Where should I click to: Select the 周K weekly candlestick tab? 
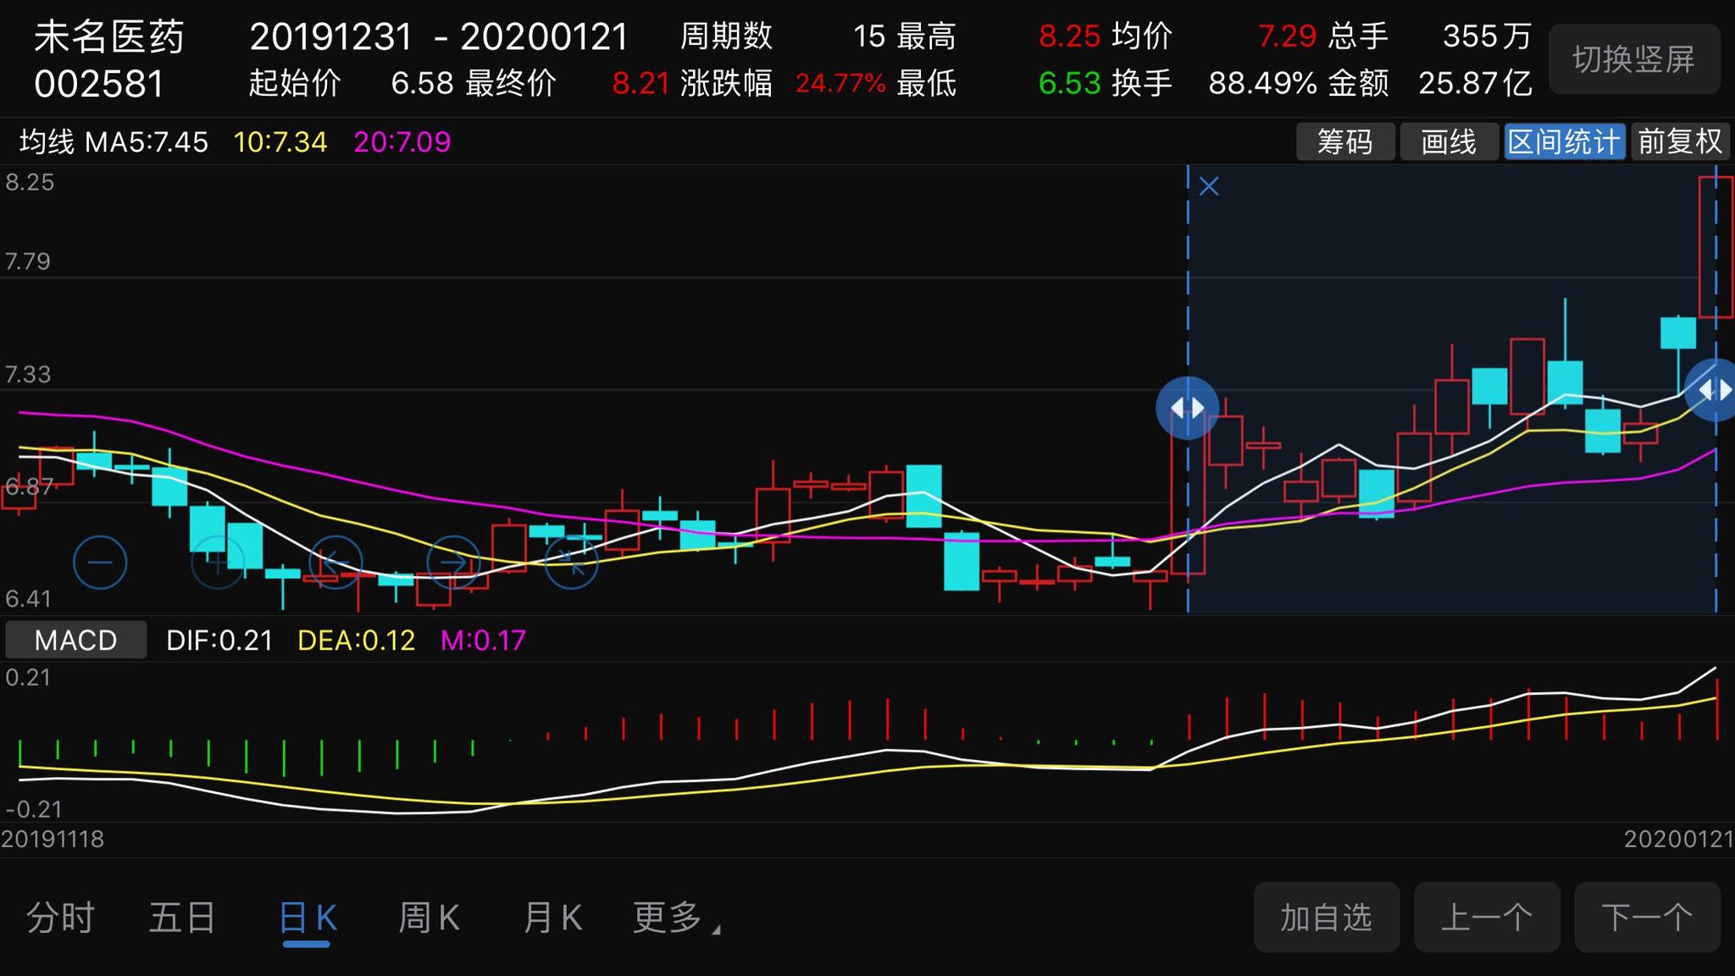tap(429, 918)
